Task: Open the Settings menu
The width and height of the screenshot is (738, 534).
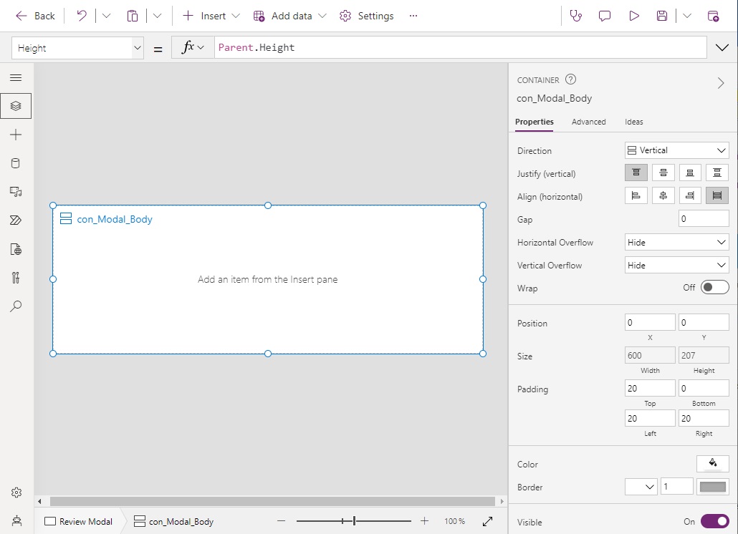Action: 366,15
